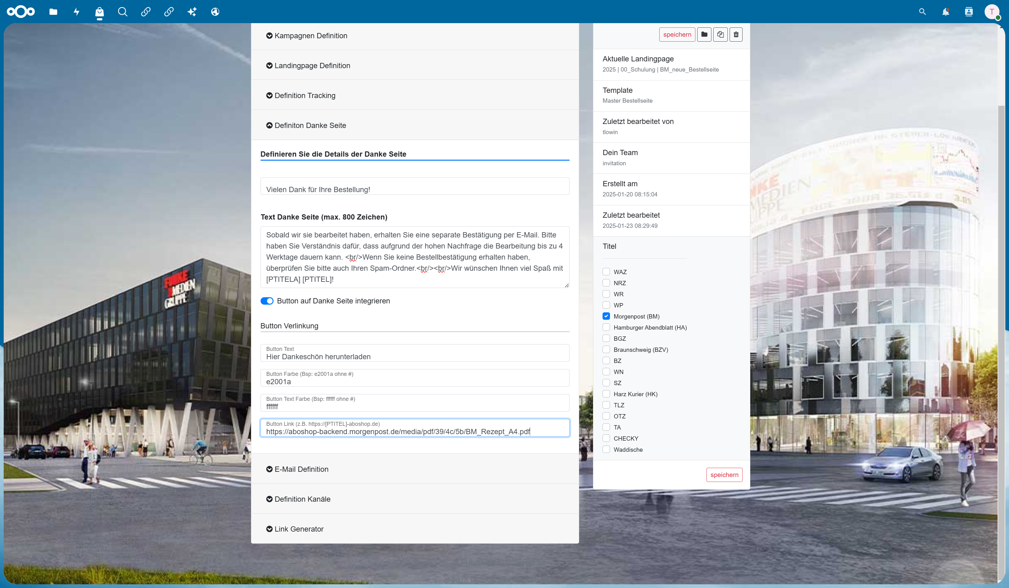Click the Button Farbe e2001a field
This screenshot has width=1009, height=588.
coord(415,378)
